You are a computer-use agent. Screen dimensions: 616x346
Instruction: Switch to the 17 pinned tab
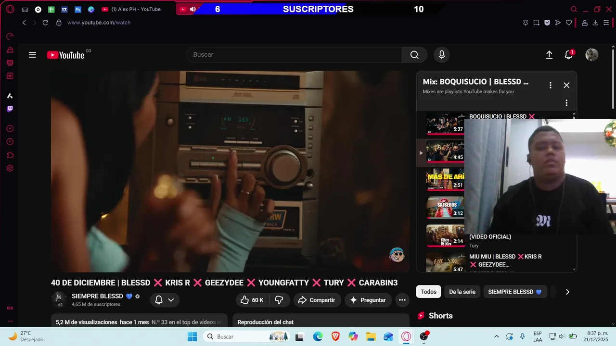click(x=64, y=9)
